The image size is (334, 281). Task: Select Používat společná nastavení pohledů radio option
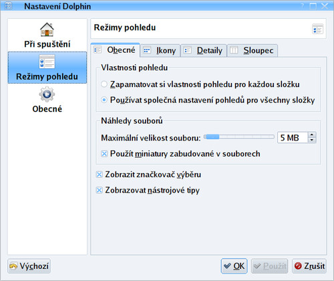[208, 100]
